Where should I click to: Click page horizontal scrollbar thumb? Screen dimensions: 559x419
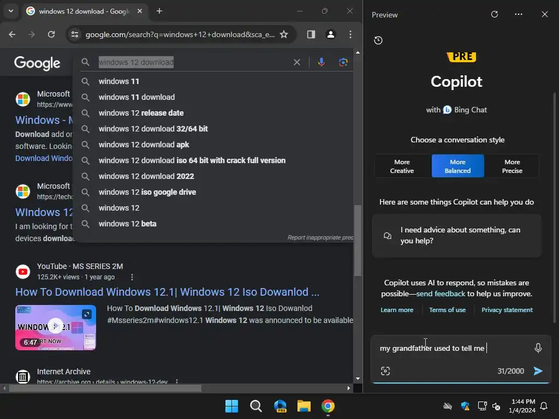[105, 388]
